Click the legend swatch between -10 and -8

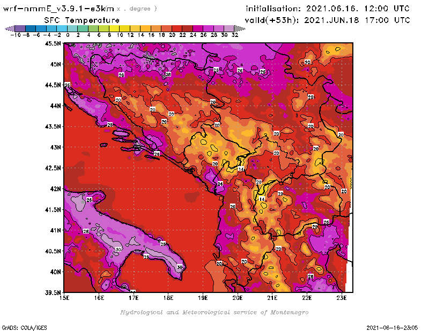pos(20,28)
